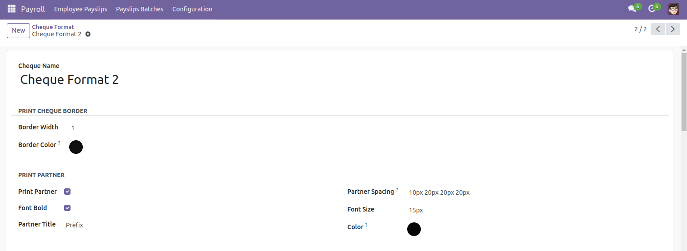Viewport: 687px width, 251px height.
Task: Click the user avatar icon
Action: point(673,9)
